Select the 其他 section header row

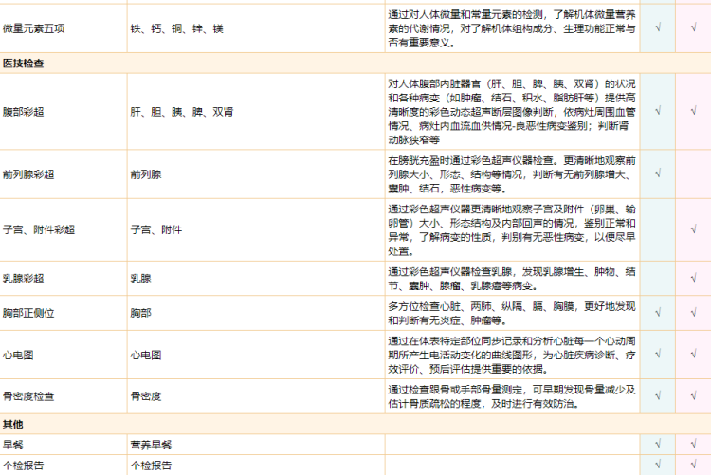(13, 424)
